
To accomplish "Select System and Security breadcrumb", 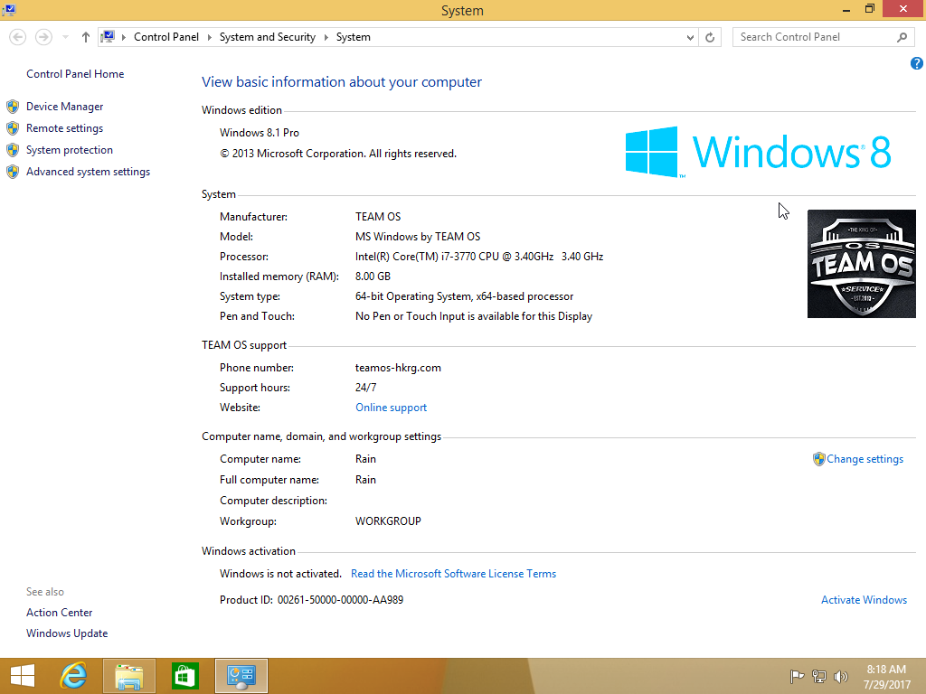I will [267, 36].
